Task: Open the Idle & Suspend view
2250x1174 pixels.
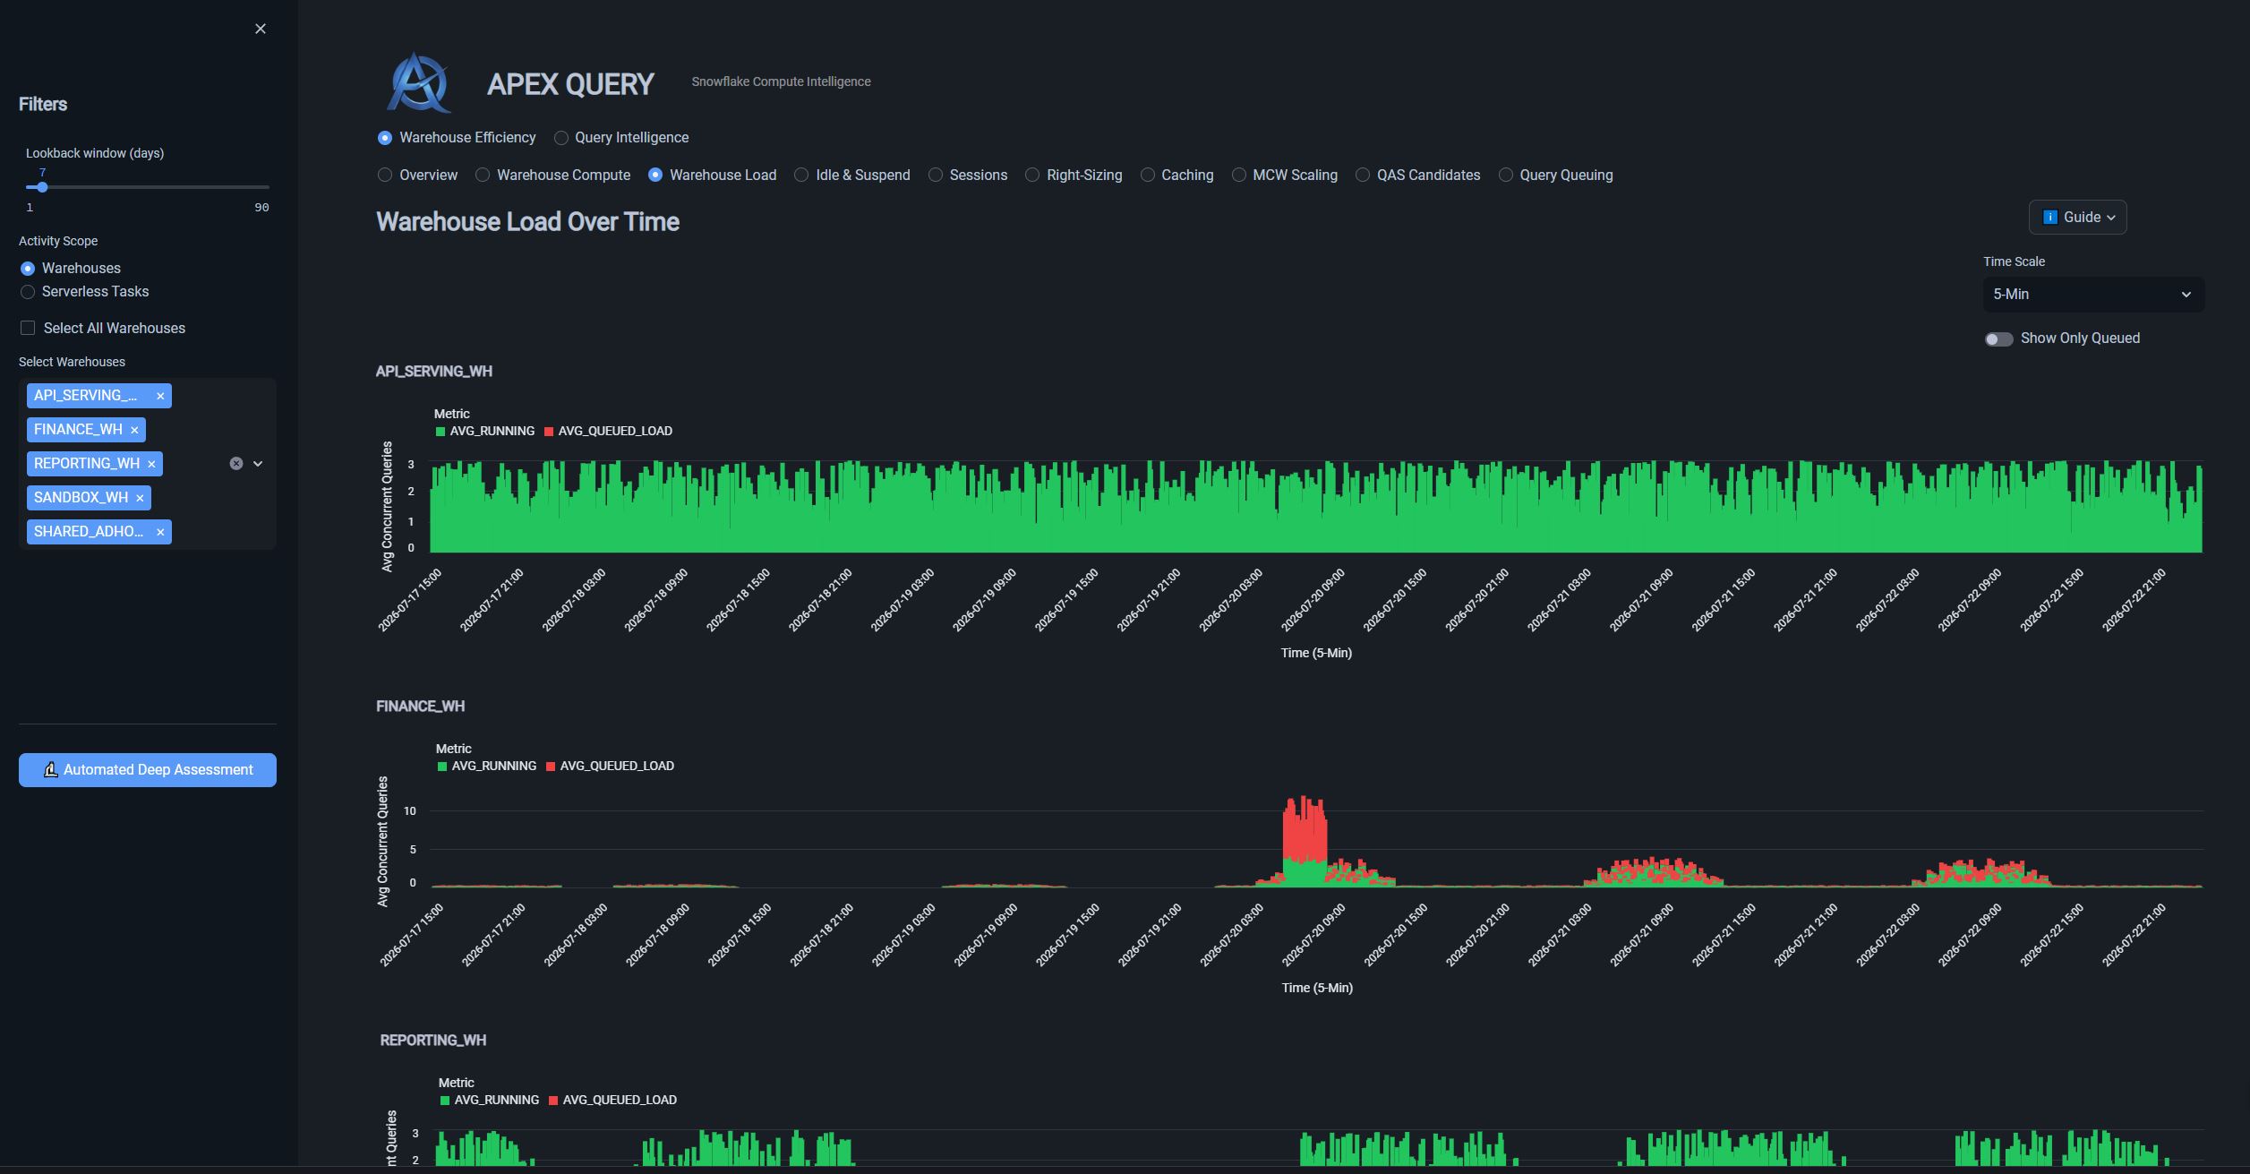Action: click(x=852, y=176)
